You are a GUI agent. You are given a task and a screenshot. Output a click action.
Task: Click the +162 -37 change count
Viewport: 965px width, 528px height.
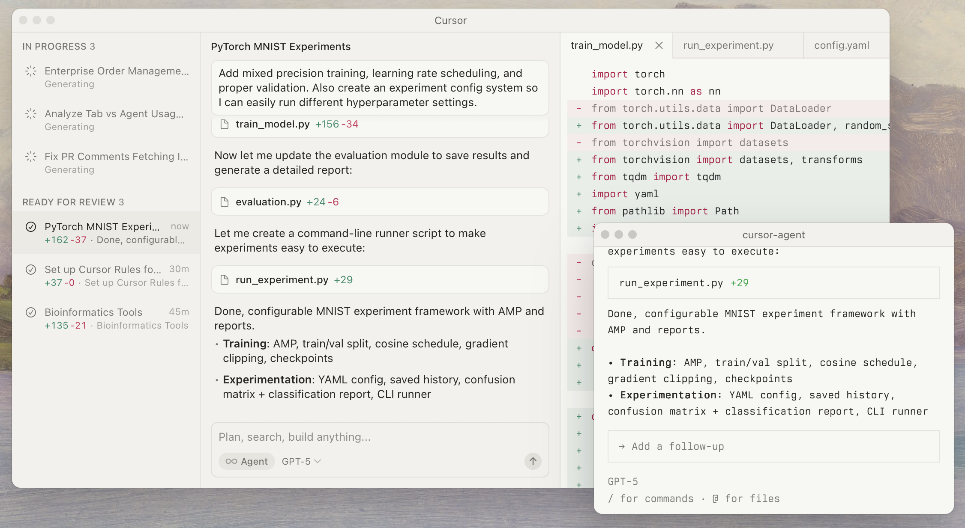pyautogui.click(x=66, y=240)
